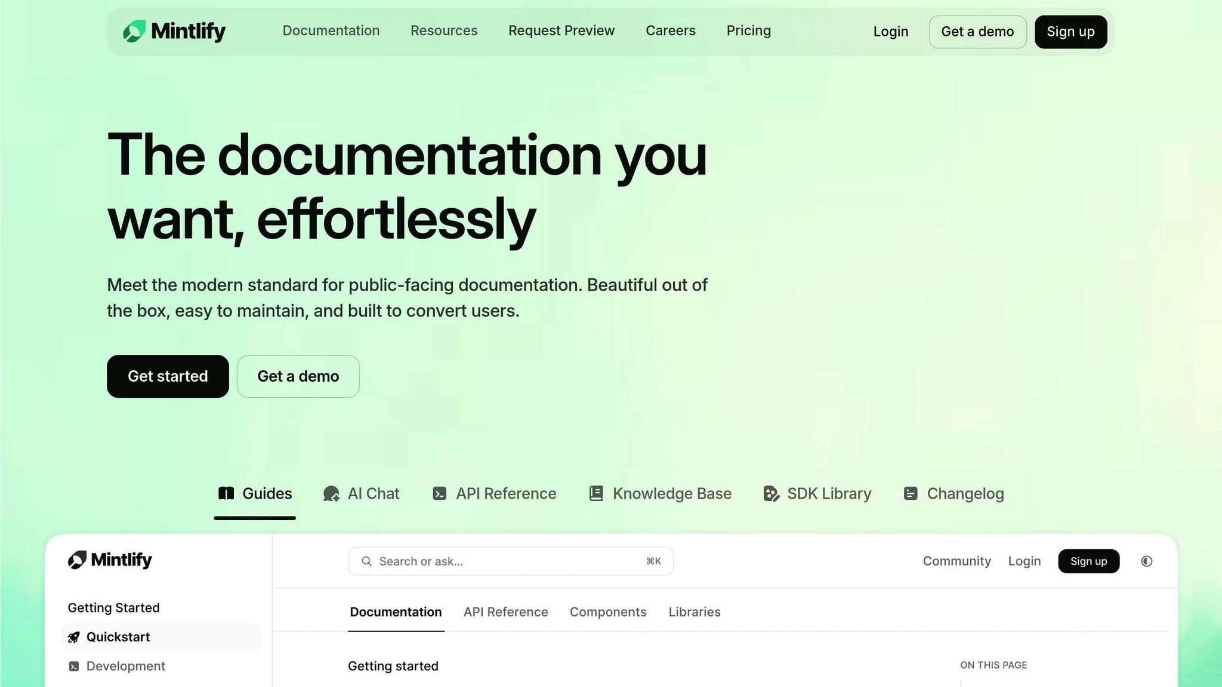The height and width of the screenshot is (687, 1222).
Task: Open the Login link in the navbar
Action: coord(890,31)
